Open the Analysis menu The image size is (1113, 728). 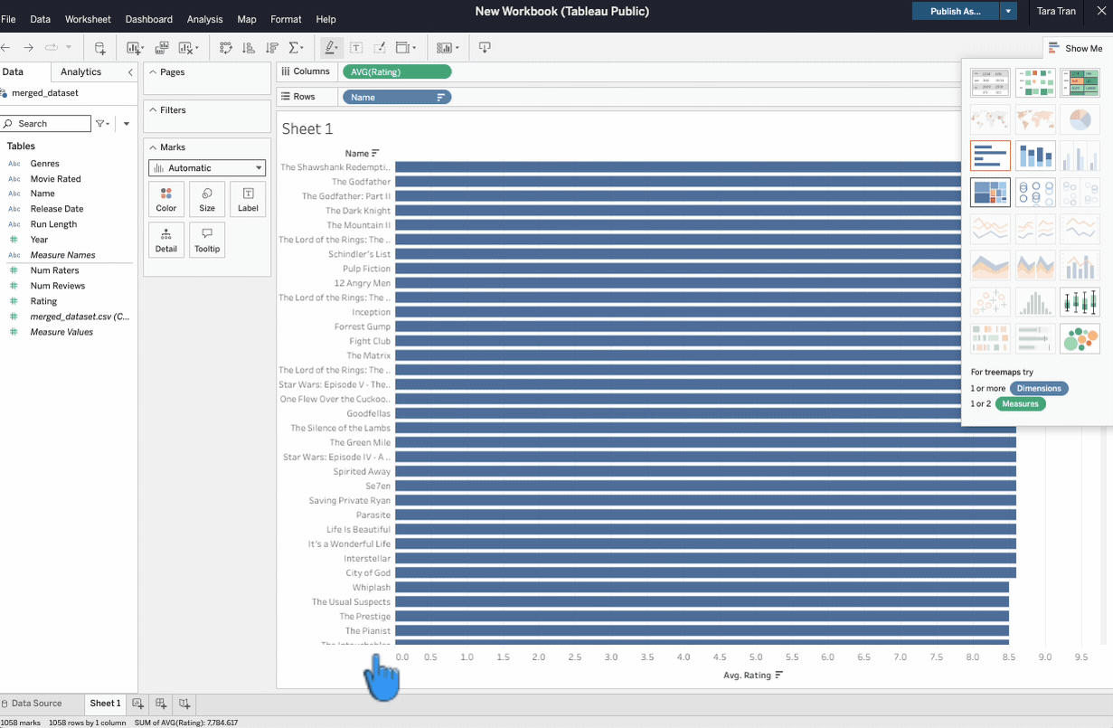(x=204, y=19)
